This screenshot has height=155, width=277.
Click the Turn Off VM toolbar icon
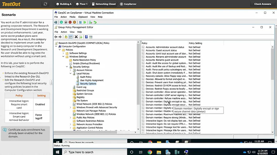66,22
